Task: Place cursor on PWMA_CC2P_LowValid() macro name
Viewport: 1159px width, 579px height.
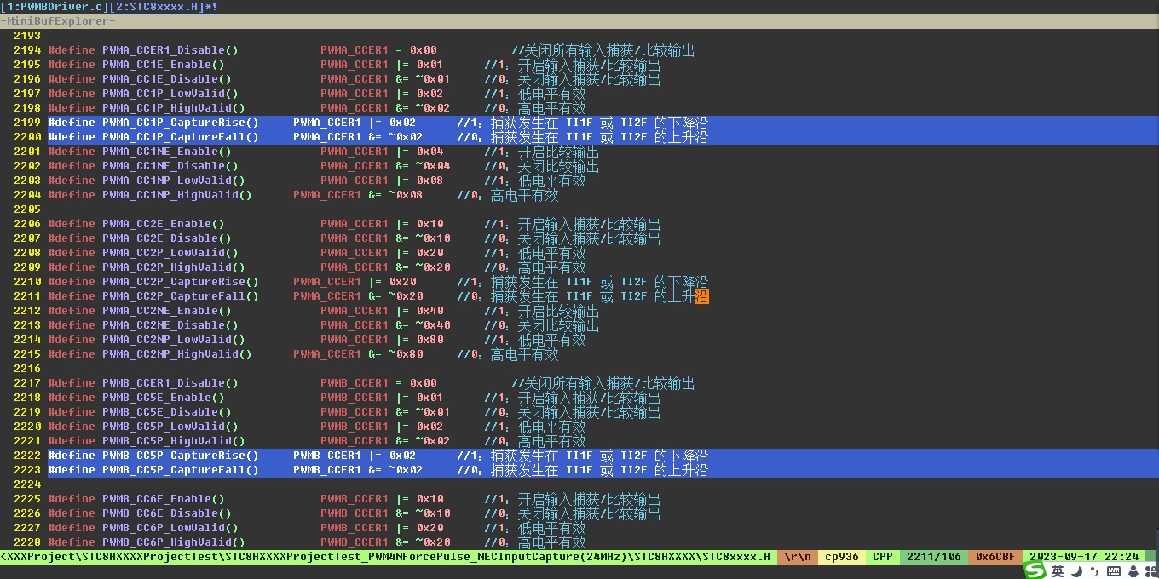Action: (170, 253)
